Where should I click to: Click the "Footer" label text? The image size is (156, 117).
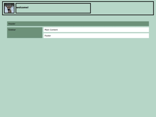pos(48,36)
